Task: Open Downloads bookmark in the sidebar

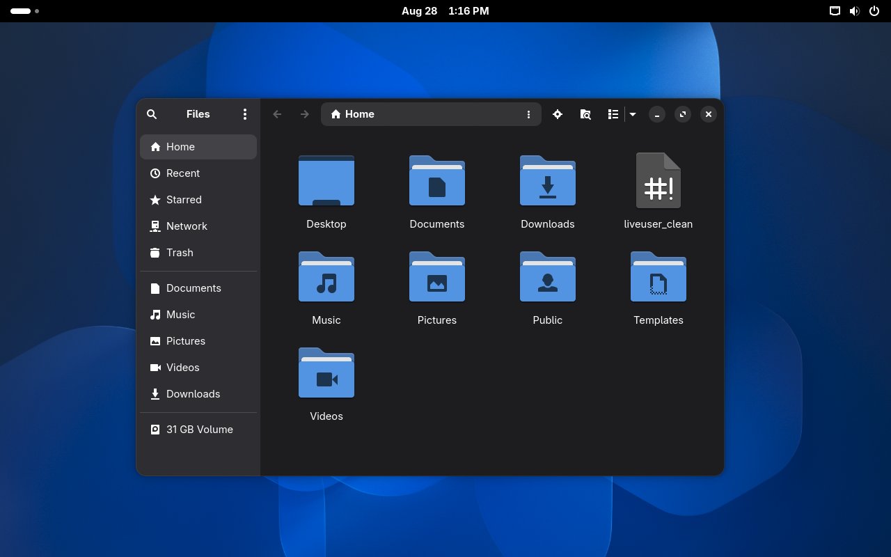Action: point(198,394)
